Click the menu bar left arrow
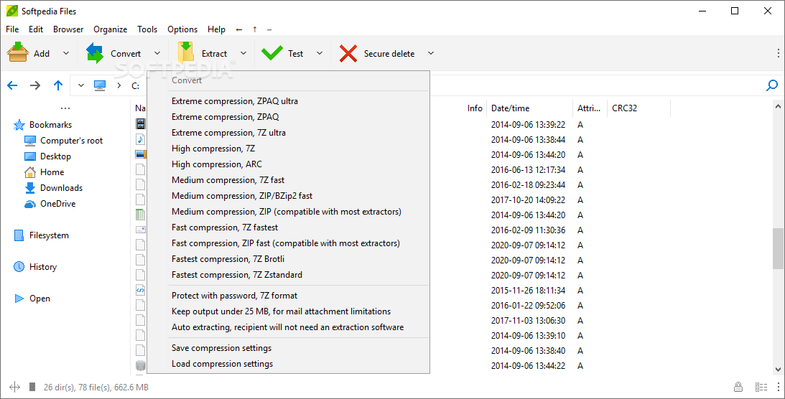785x399 pixels. tap(239, 29)
